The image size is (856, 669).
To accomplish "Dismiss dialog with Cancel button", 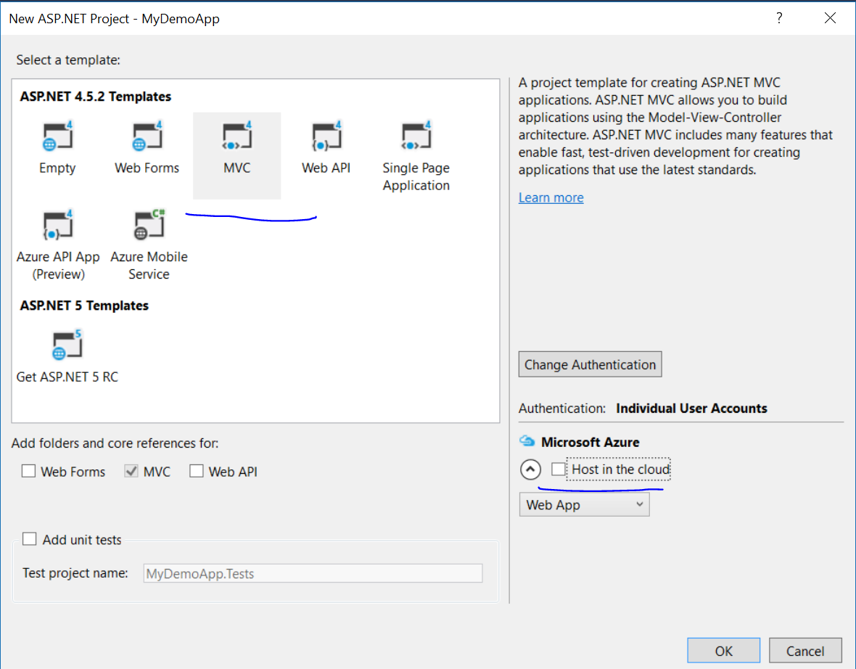I will [805, 650].
